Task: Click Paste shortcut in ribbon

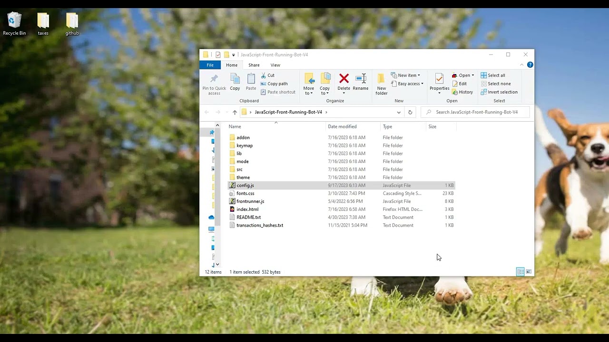Action: (x=278, y=92)
